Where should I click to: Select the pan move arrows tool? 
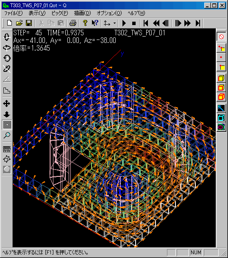[x=7, y=104]
